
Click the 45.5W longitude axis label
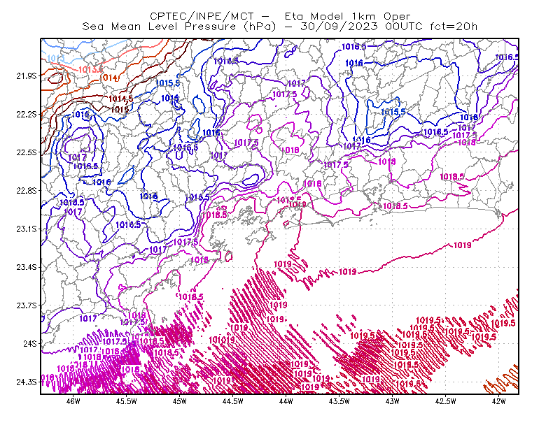tap(127, 401)
